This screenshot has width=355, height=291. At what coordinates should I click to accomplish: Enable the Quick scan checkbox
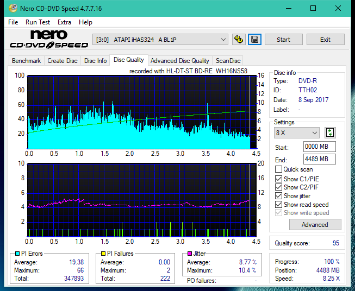pyautogui.click(x=278, y=169)
